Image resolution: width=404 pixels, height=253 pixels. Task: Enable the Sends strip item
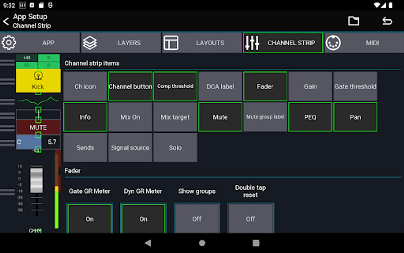(85, 148)
